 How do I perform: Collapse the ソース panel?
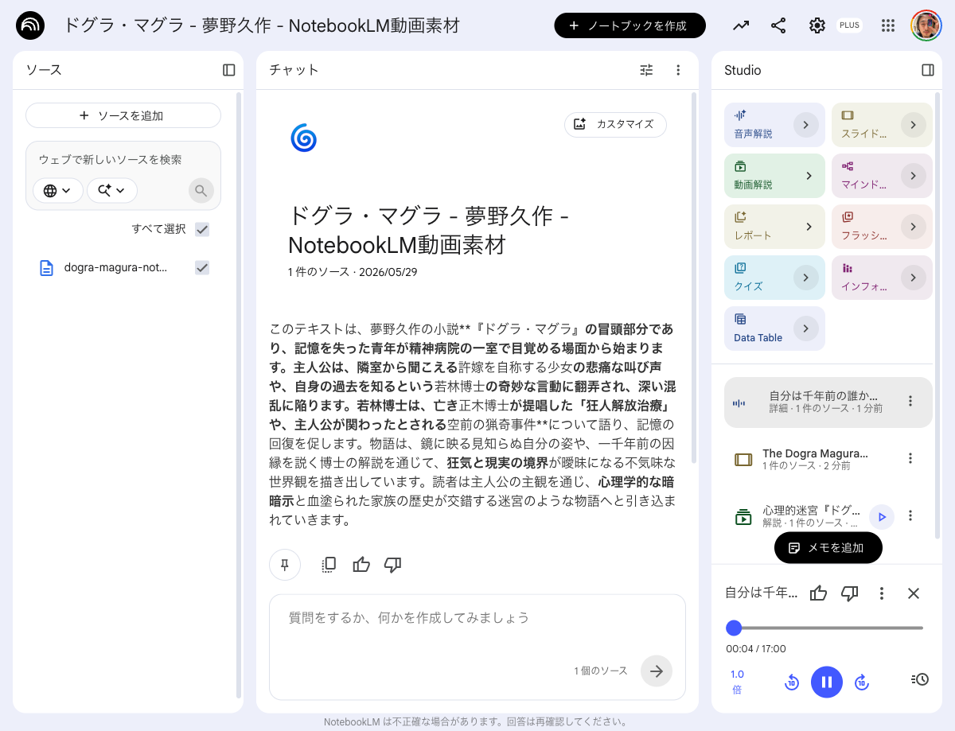tap(229, 70)
